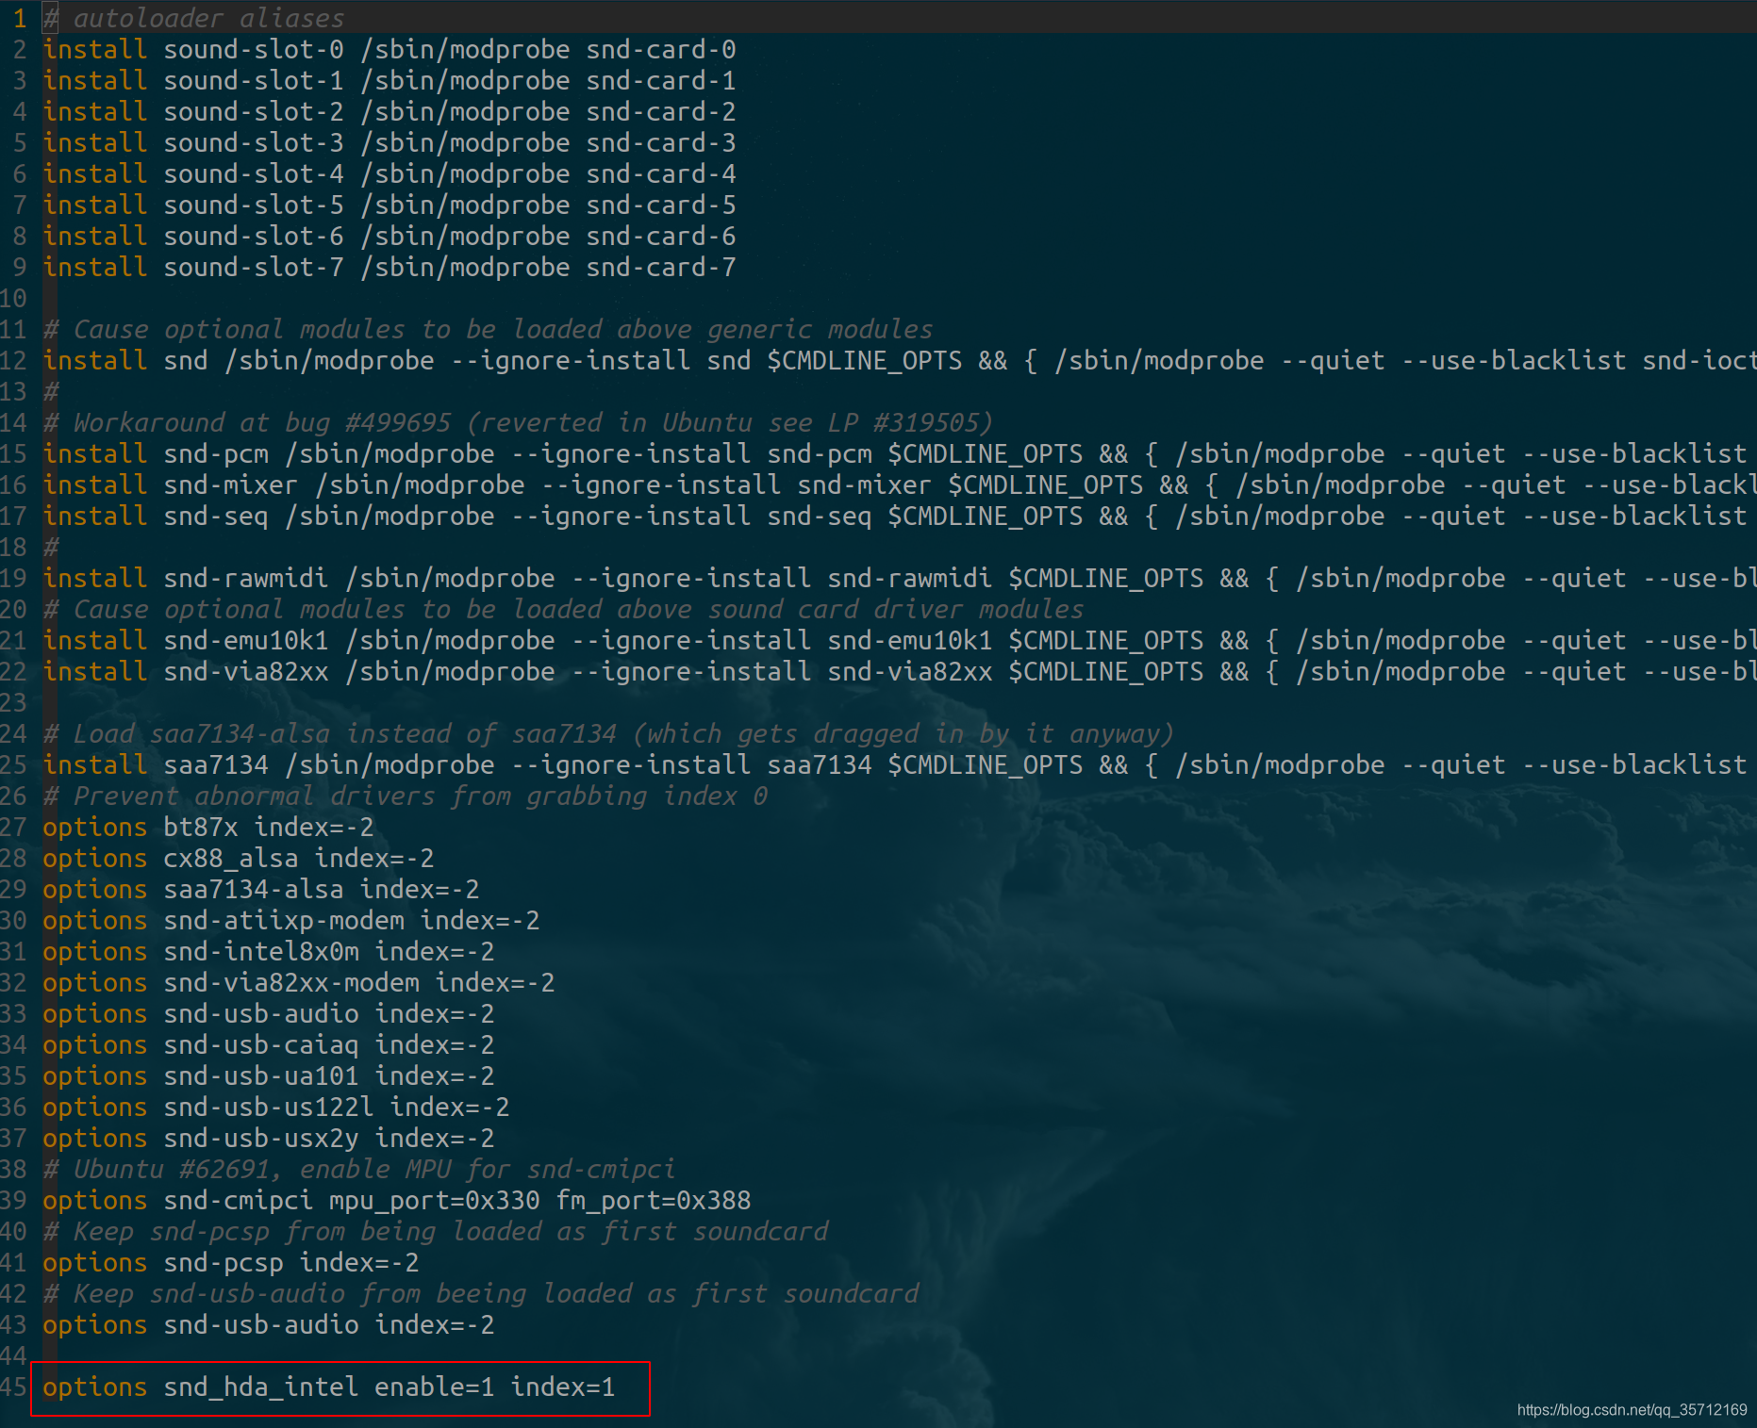Viewport: 1757px width, 1428px height.
Task: Place cursor on 'sound-slot-4'
Action: [x=254, y=173]
